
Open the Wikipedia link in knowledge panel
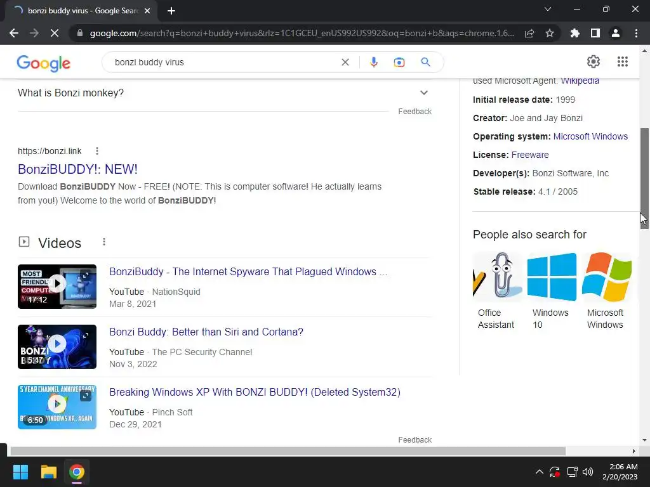pos(580,81)
